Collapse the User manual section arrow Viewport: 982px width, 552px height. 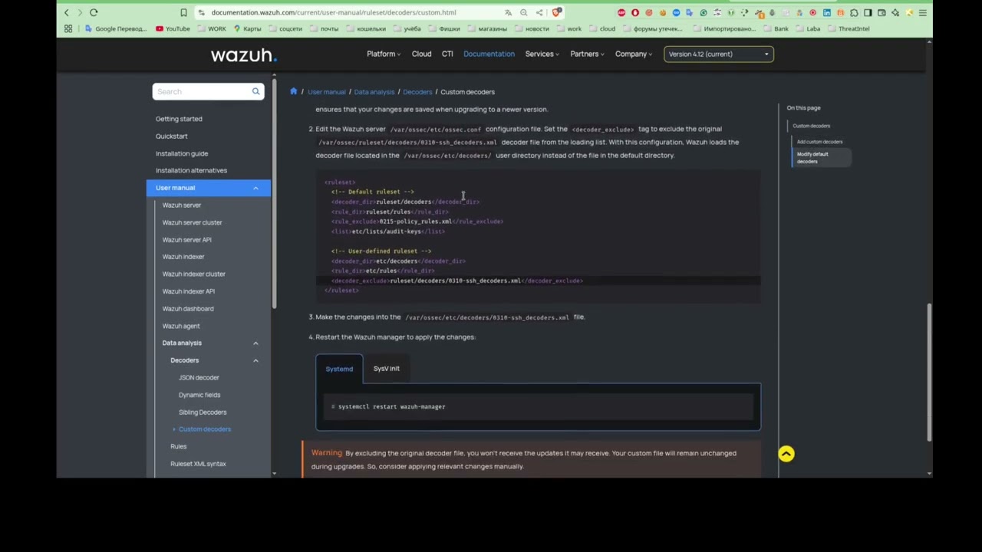coord(255,188)
